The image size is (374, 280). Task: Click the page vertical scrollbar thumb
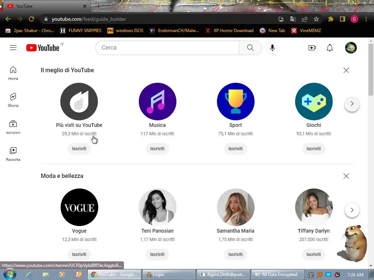pos(371,70)
